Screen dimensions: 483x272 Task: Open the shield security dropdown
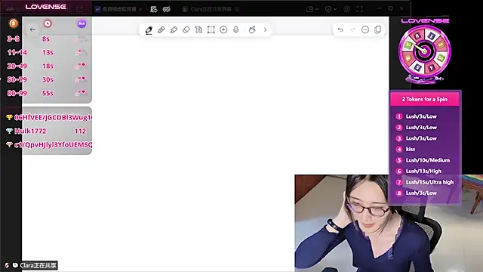(x=331, y=9)
